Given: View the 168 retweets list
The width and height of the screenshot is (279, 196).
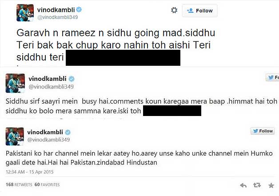Looking at the screenshot, I should coord(19,184).
